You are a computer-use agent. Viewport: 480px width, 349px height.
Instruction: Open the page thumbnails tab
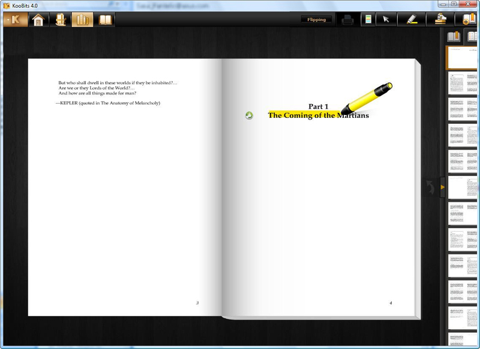click(x=472, y=37)
